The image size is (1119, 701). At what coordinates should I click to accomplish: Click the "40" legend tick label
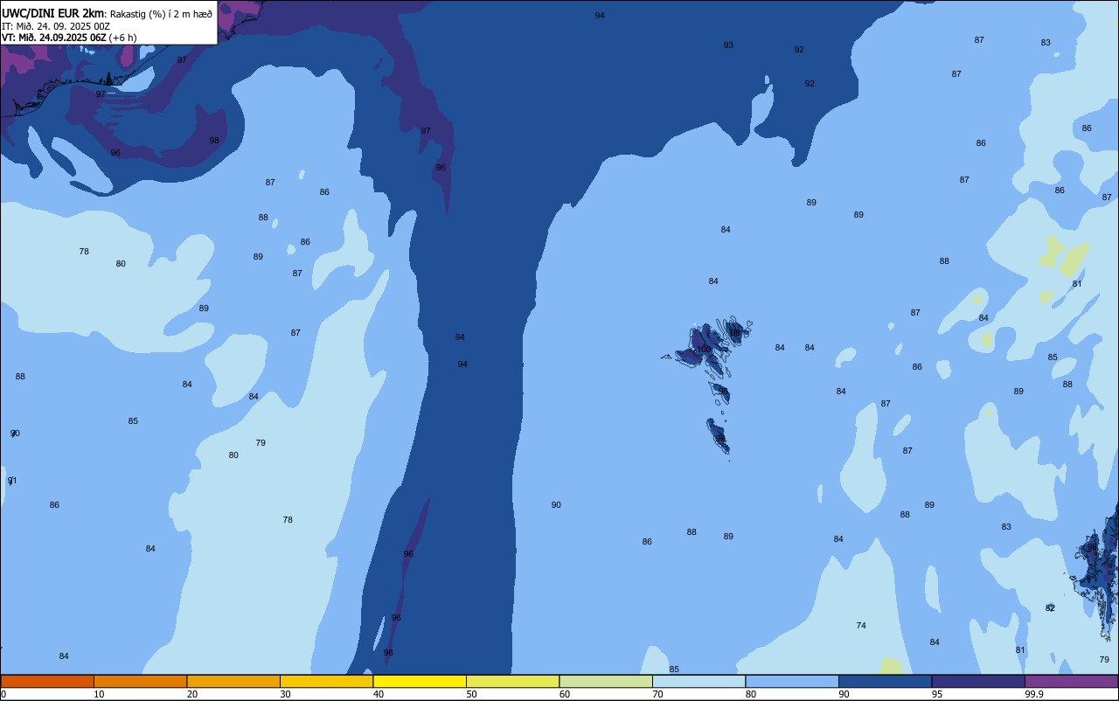tap(379, 694)
